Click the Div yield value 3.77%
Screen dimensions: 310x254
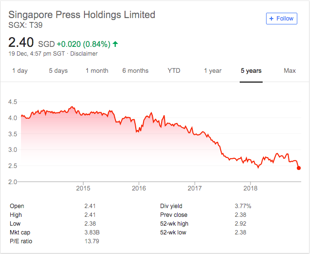coord(243,206)
